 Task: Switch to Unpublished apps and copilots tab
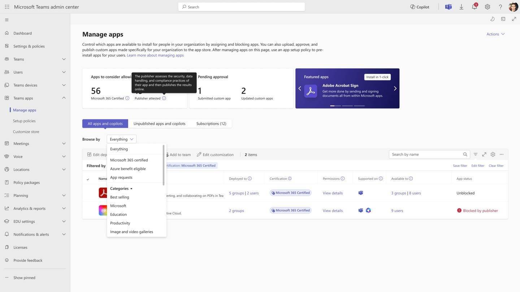coord(159,124)
